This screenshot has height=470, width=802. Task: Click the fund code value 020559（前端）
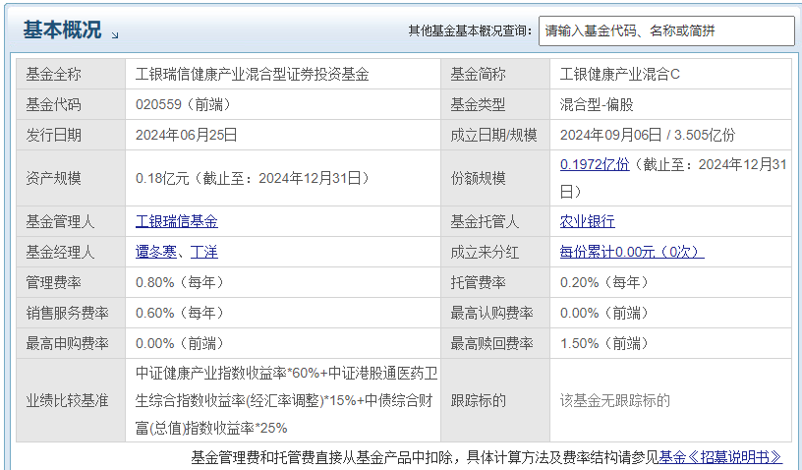184,104
